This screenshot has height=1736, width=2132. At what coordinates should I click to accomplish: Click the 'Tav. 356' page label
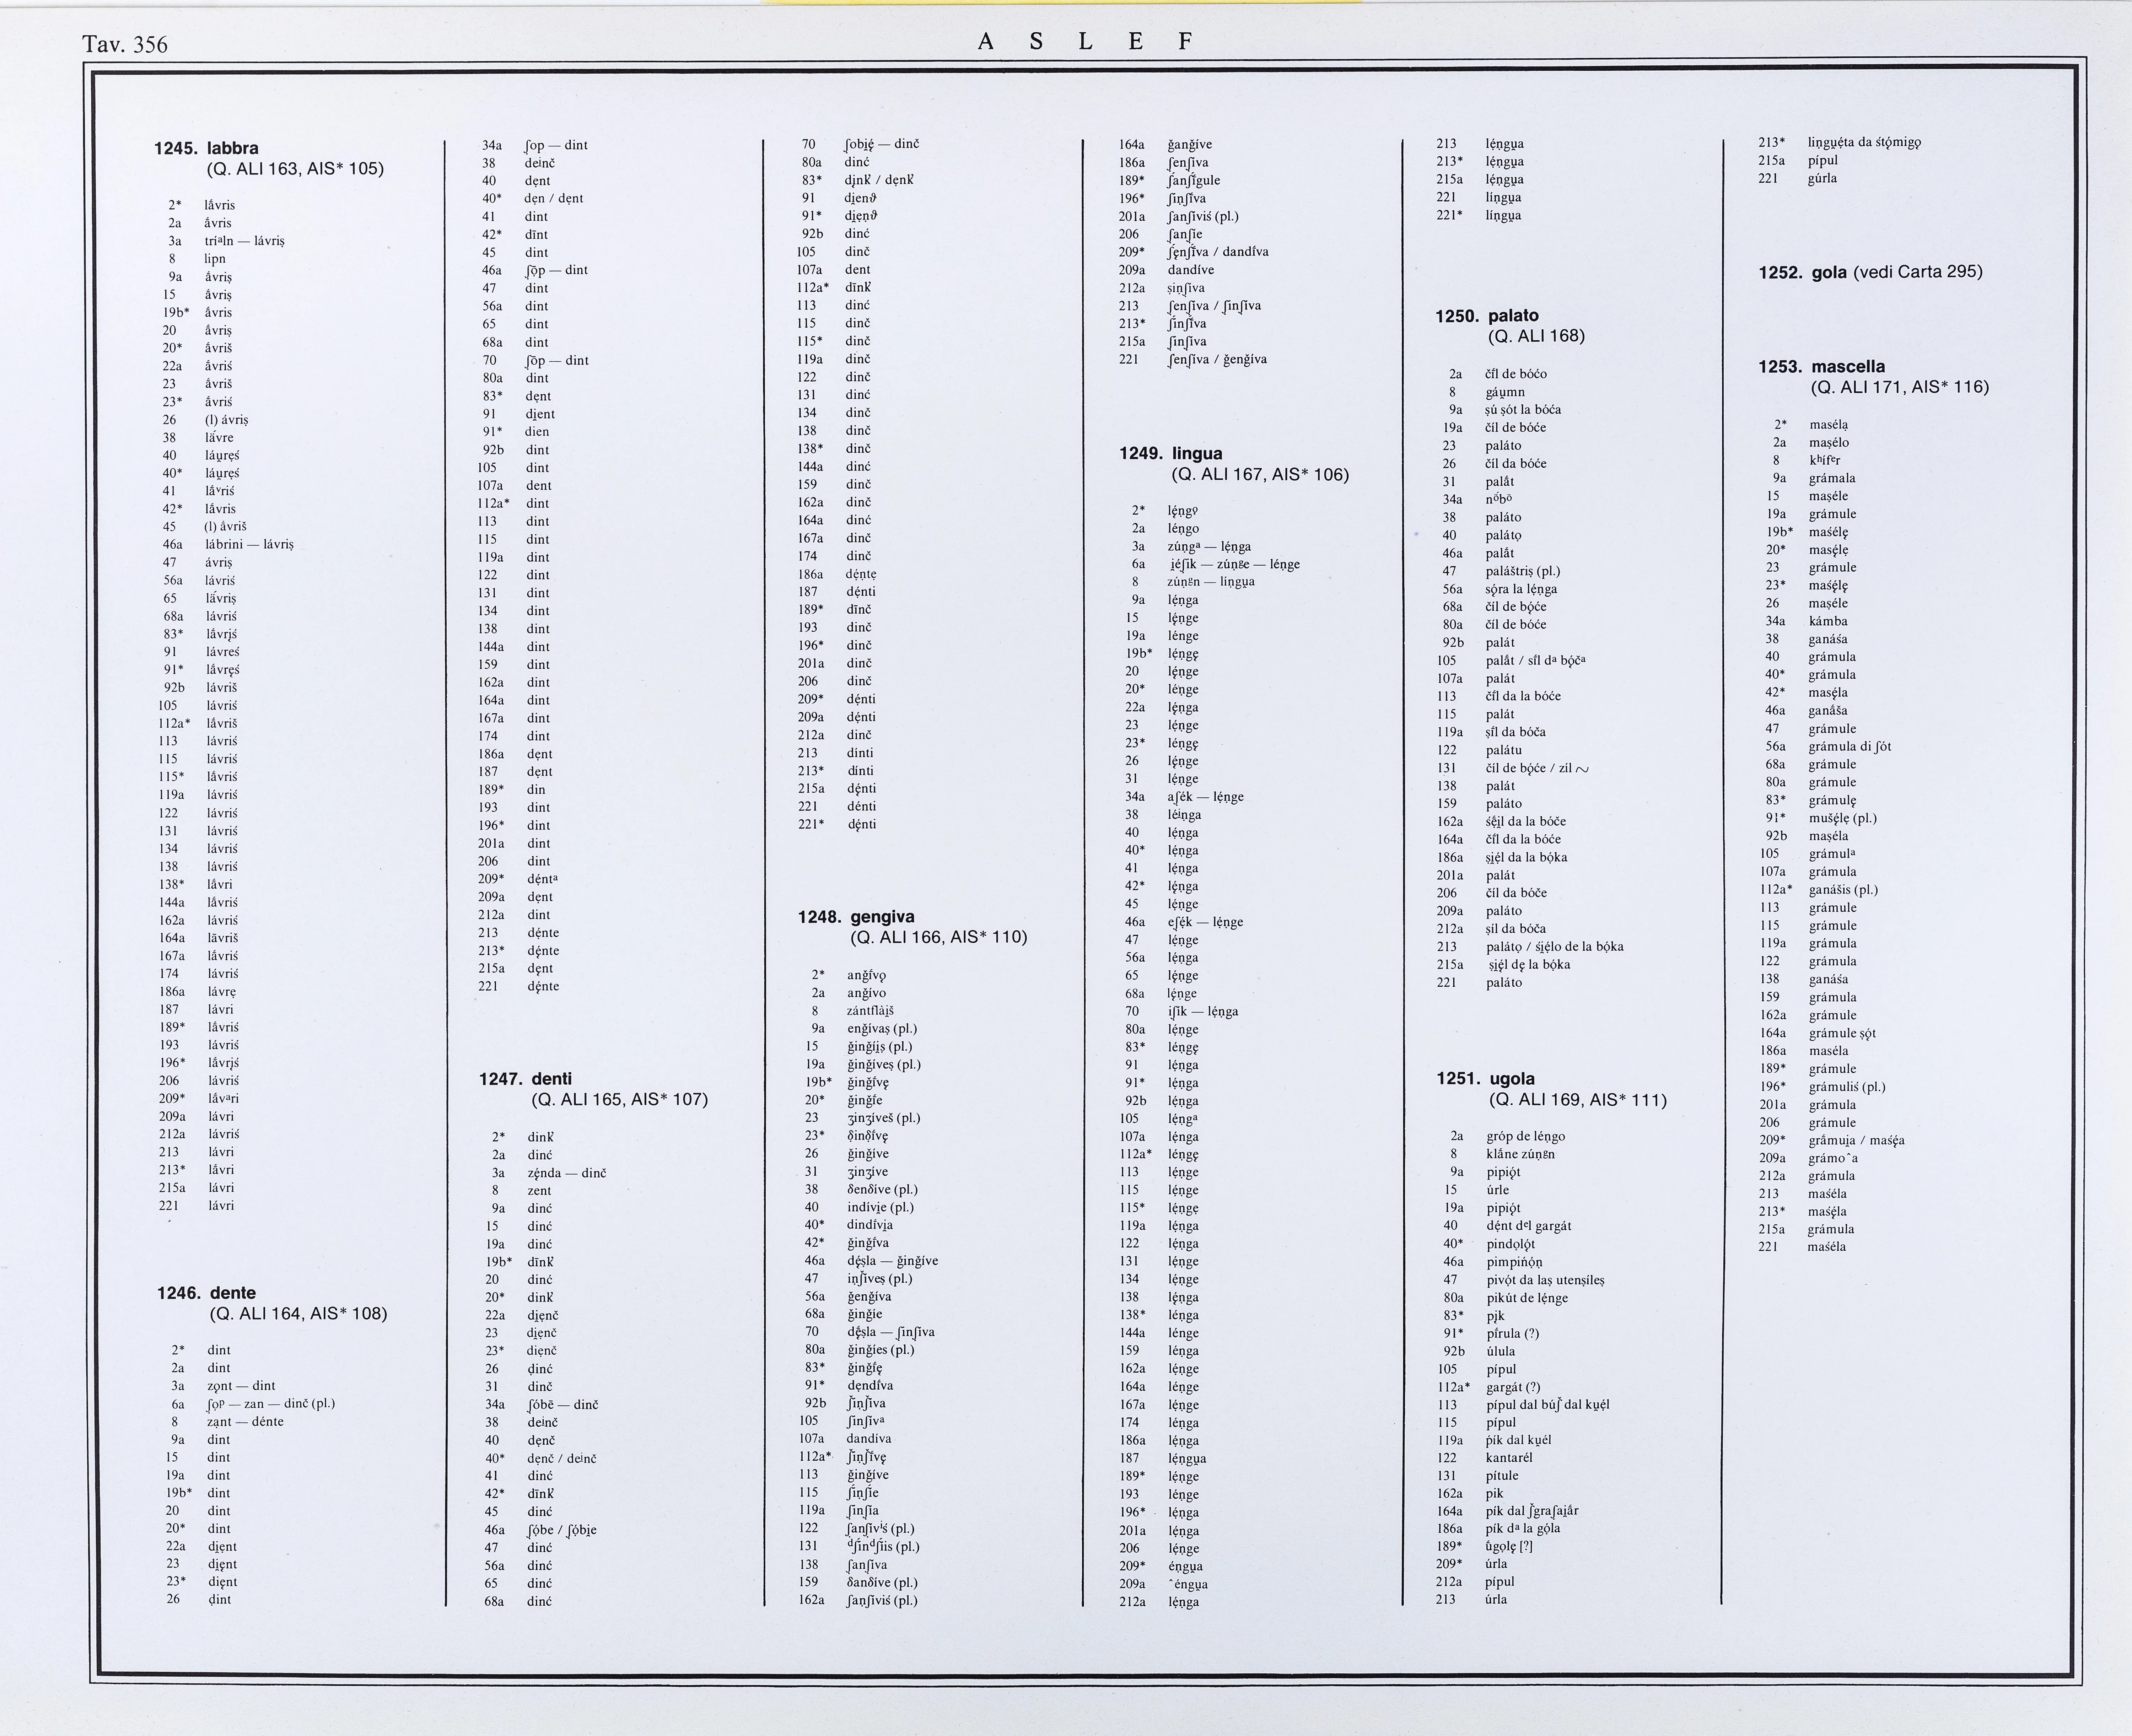coord(125,44)
